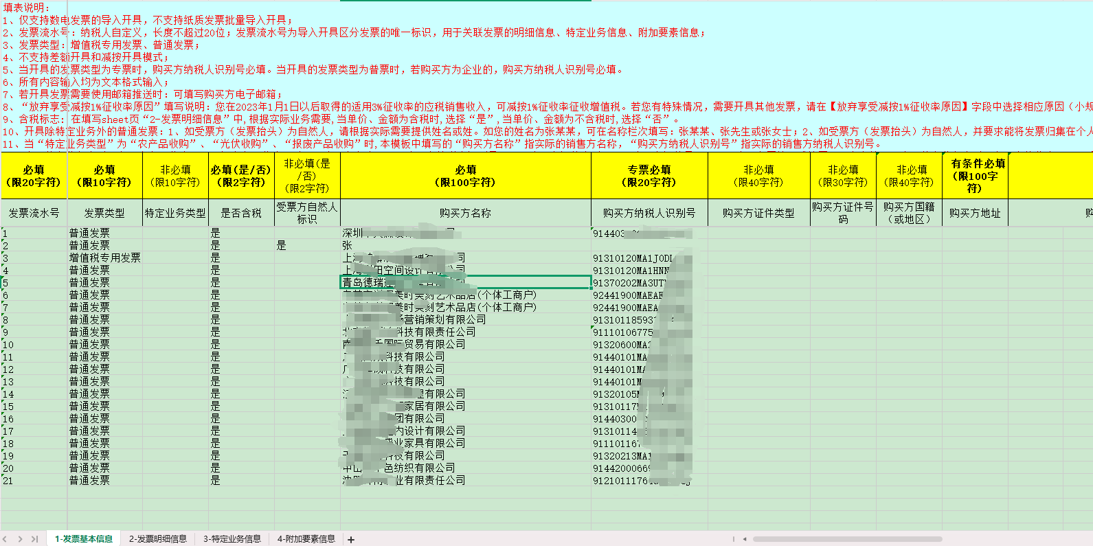Switch to the 2-发票明细信息 sheet tab
The image size is (1093, 546).
tap(157, 539)
